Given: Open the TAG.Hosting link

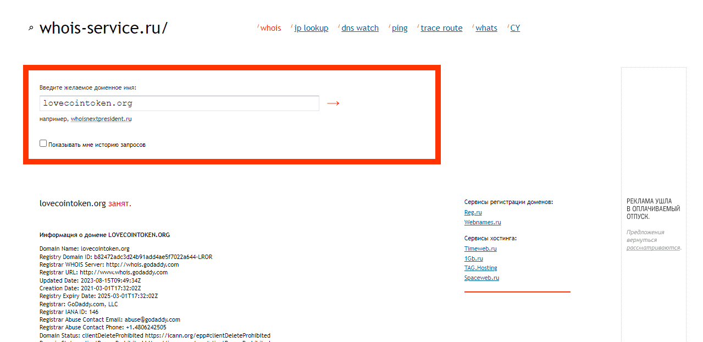Looking at the screenshot, I should (480, 268).
